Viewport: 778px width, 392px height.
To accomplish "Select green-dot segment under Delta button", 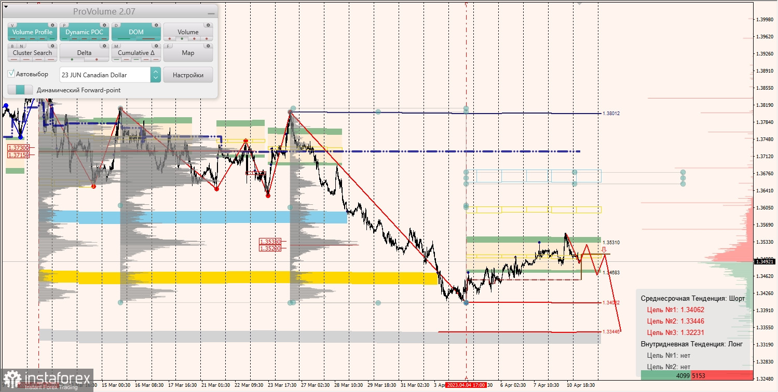I will point(72,60).
